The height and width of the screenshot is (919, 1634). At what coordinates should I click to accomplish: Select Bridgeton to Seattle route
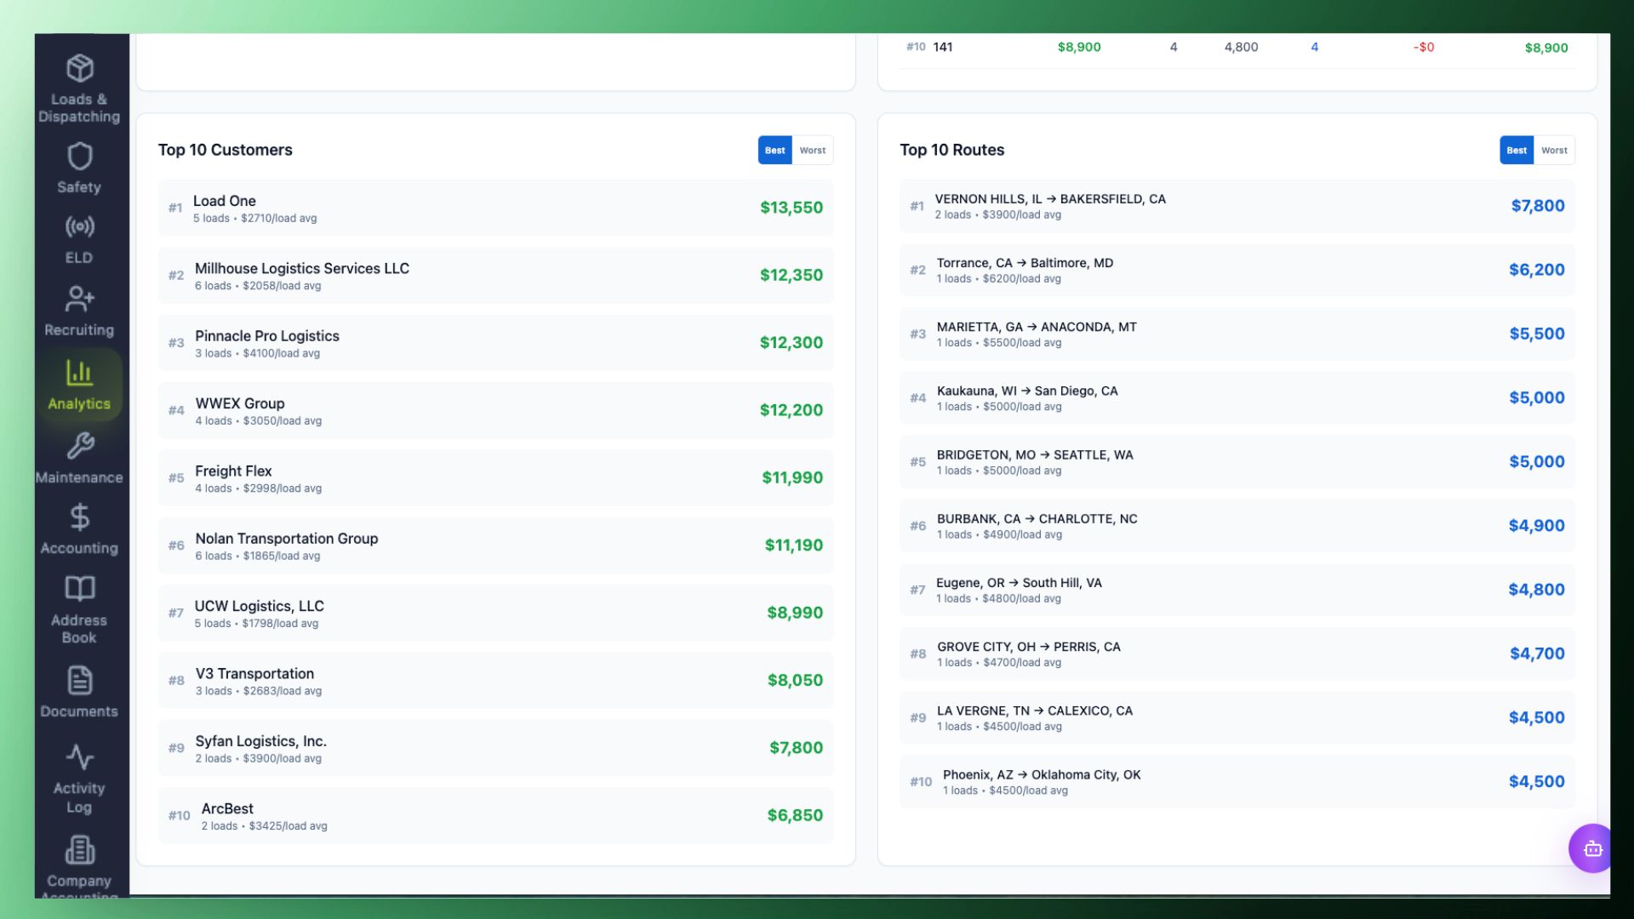coord(1237,462)
